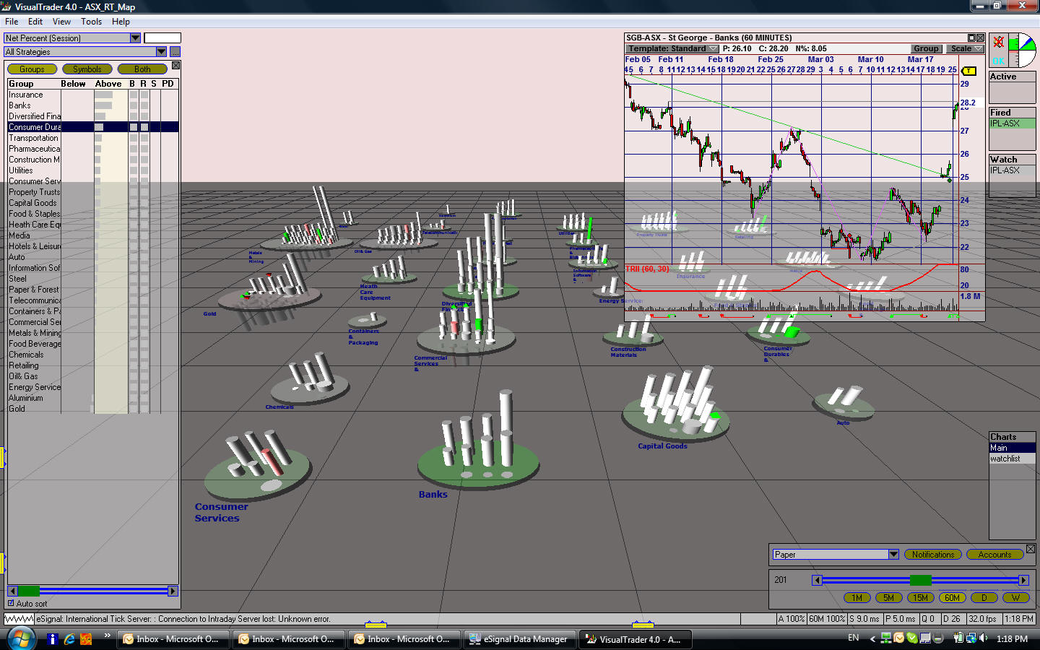The height and width of the screenshot is (650, 1040).
Task: Close the SGB-ASX chart panel
Action: pos(980,38)
